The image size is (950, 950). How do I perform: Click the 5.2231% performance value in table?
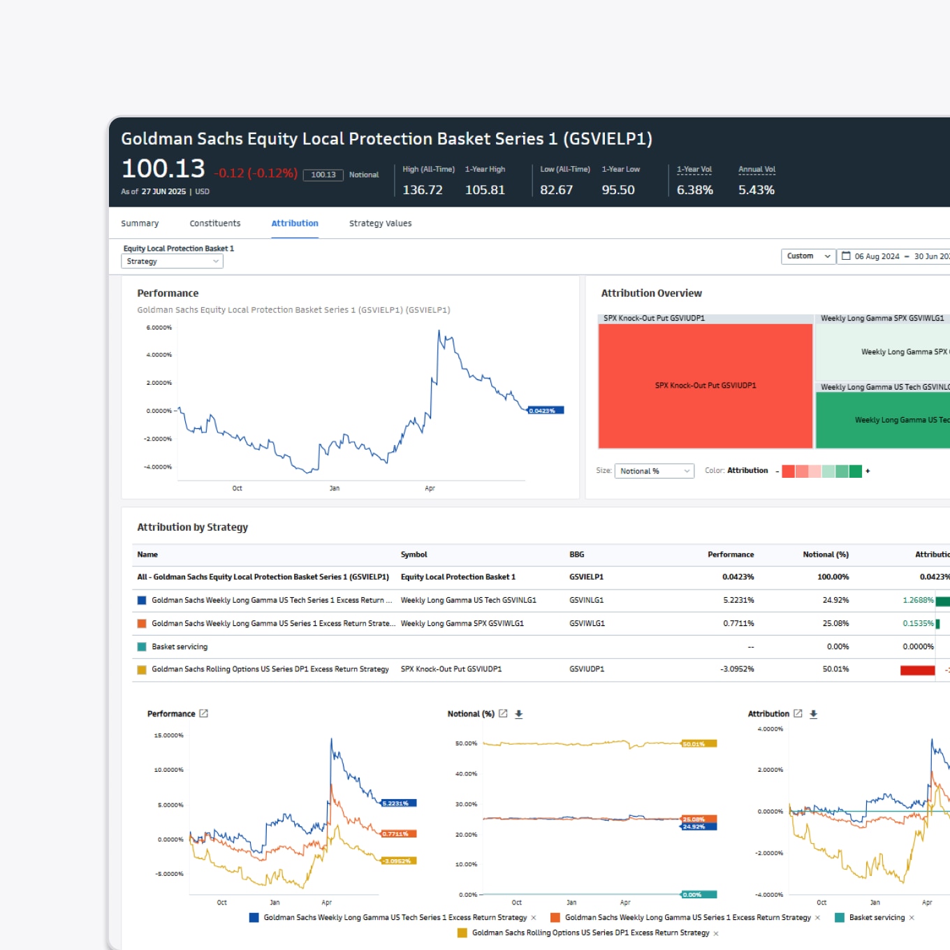738,601
